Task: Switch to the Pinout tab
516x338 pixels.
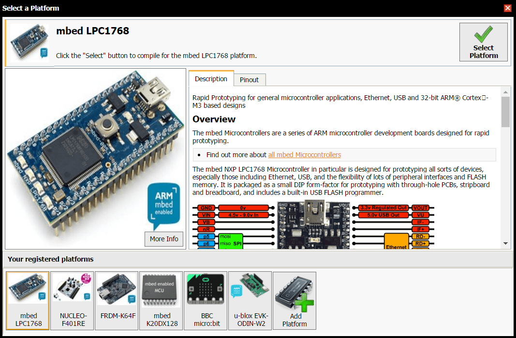Action: point(250,79)
